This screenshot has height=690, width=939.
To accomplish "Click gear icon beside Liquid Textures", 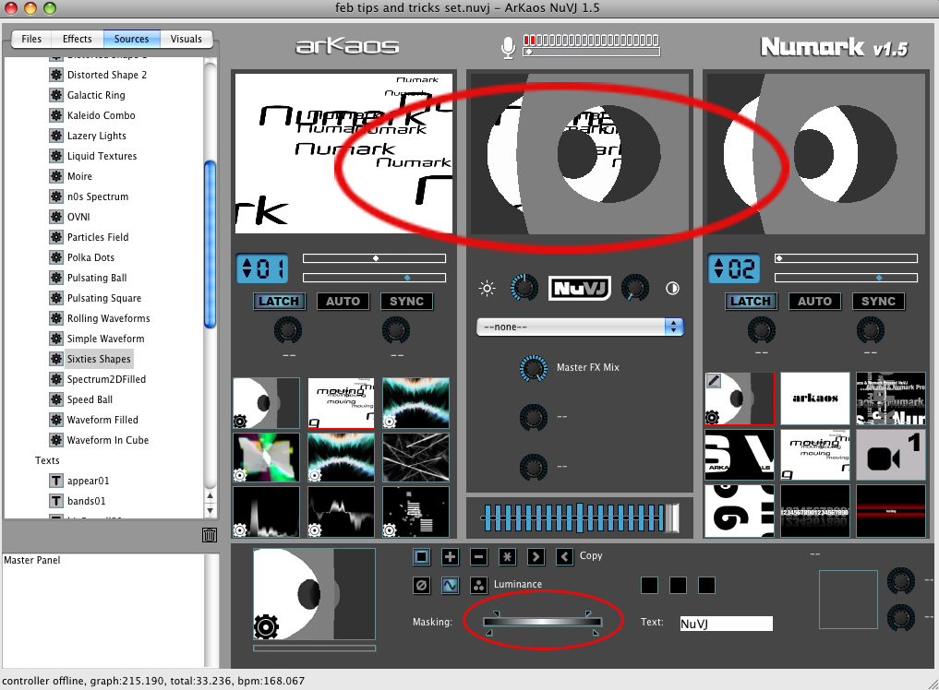I will pos(56,156).
